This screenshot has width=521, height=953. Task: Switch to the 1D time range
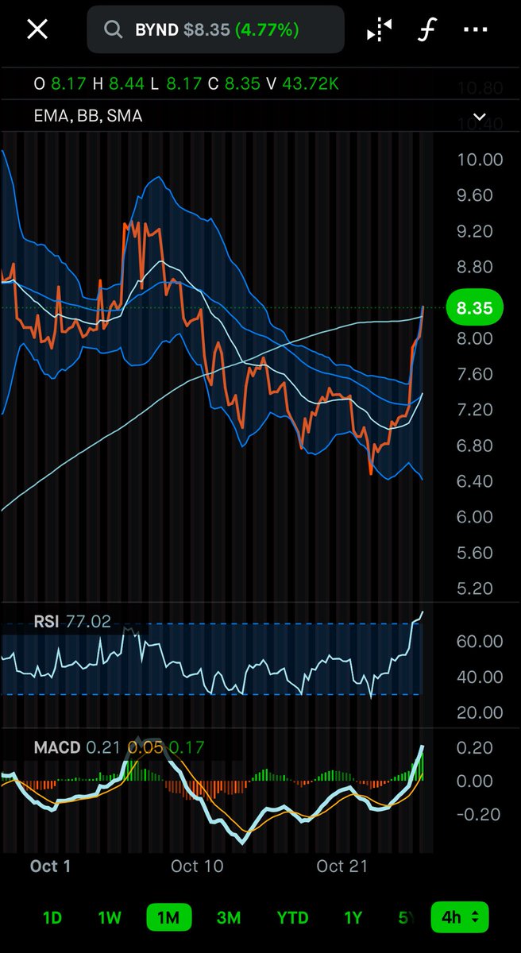coord(52,918)
